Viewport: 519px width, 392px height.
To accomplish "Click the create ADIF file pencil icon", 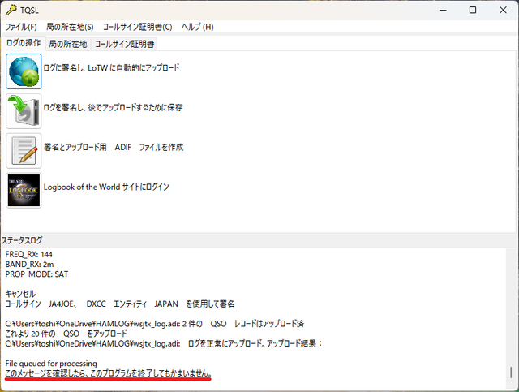I will coord(24,151).
